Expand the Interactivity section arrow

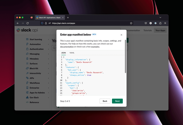click(48, 73)
